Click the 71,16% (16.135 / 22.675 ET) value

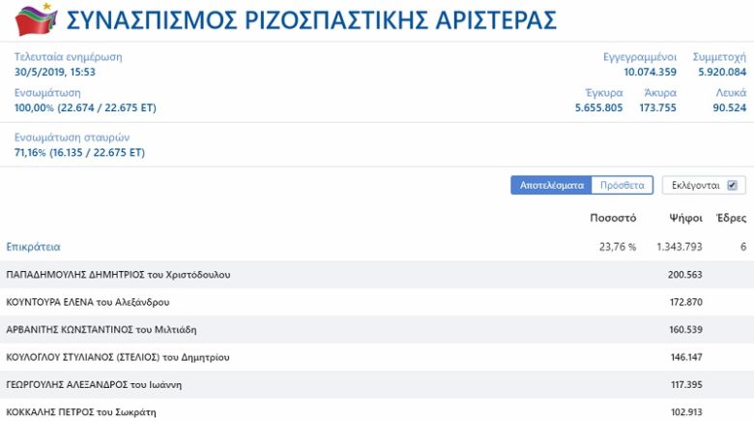pyautogui.click(x=79, y=152)
